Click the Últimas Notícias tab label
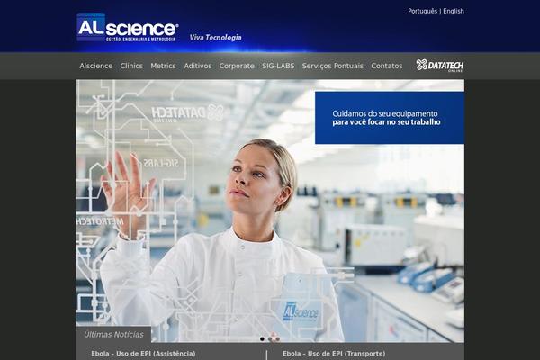The width and height of the screenshot is (540, 360). 113,335
